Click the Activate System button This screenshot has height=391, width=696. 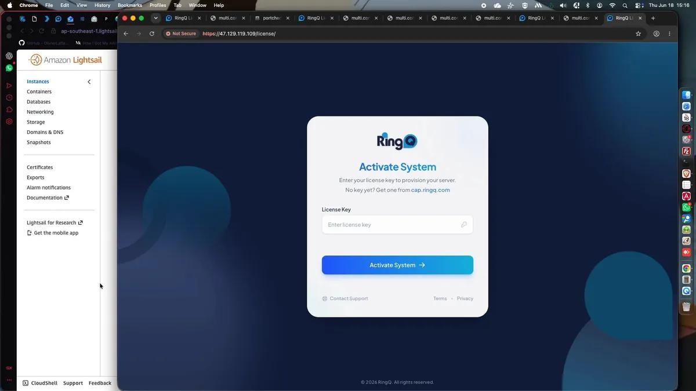(397, 265)
